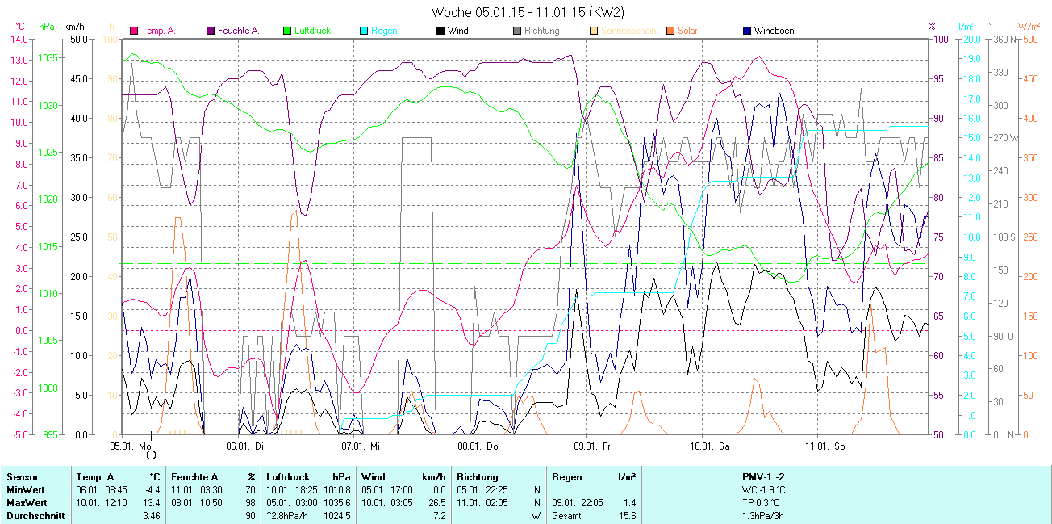
Task: Click the purple Feuchte A. legend swatch
Action: coord(211,31)
